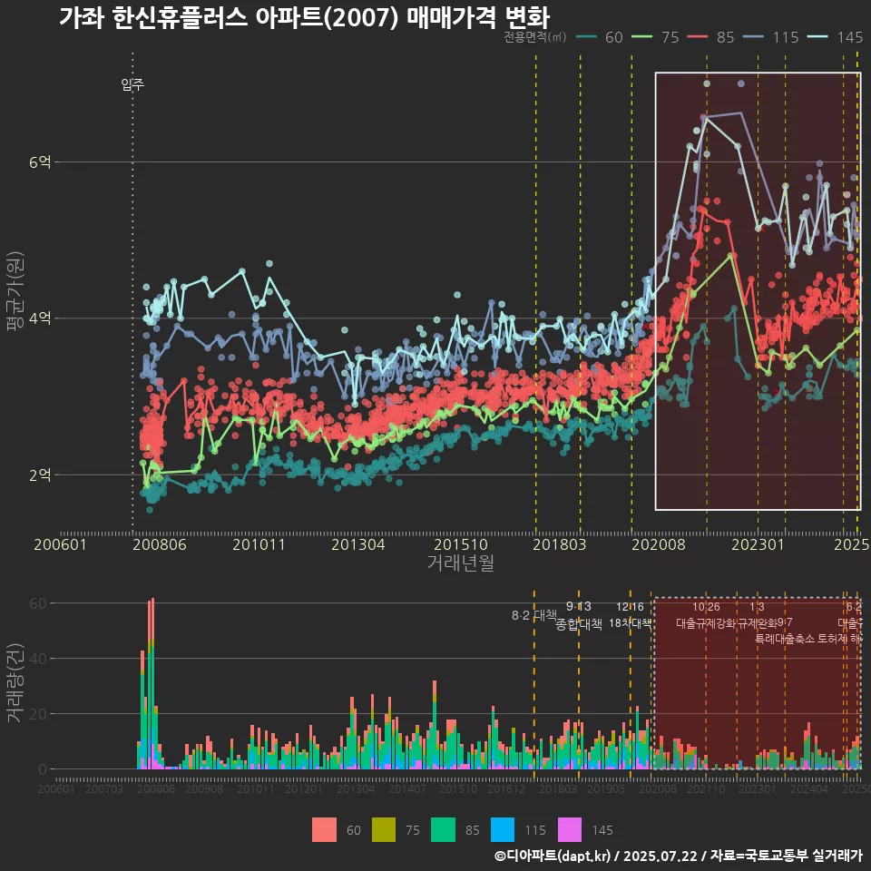Click the 202110 label on volume chart
Viewport: 871px width, 871px height.
point(706,788)
